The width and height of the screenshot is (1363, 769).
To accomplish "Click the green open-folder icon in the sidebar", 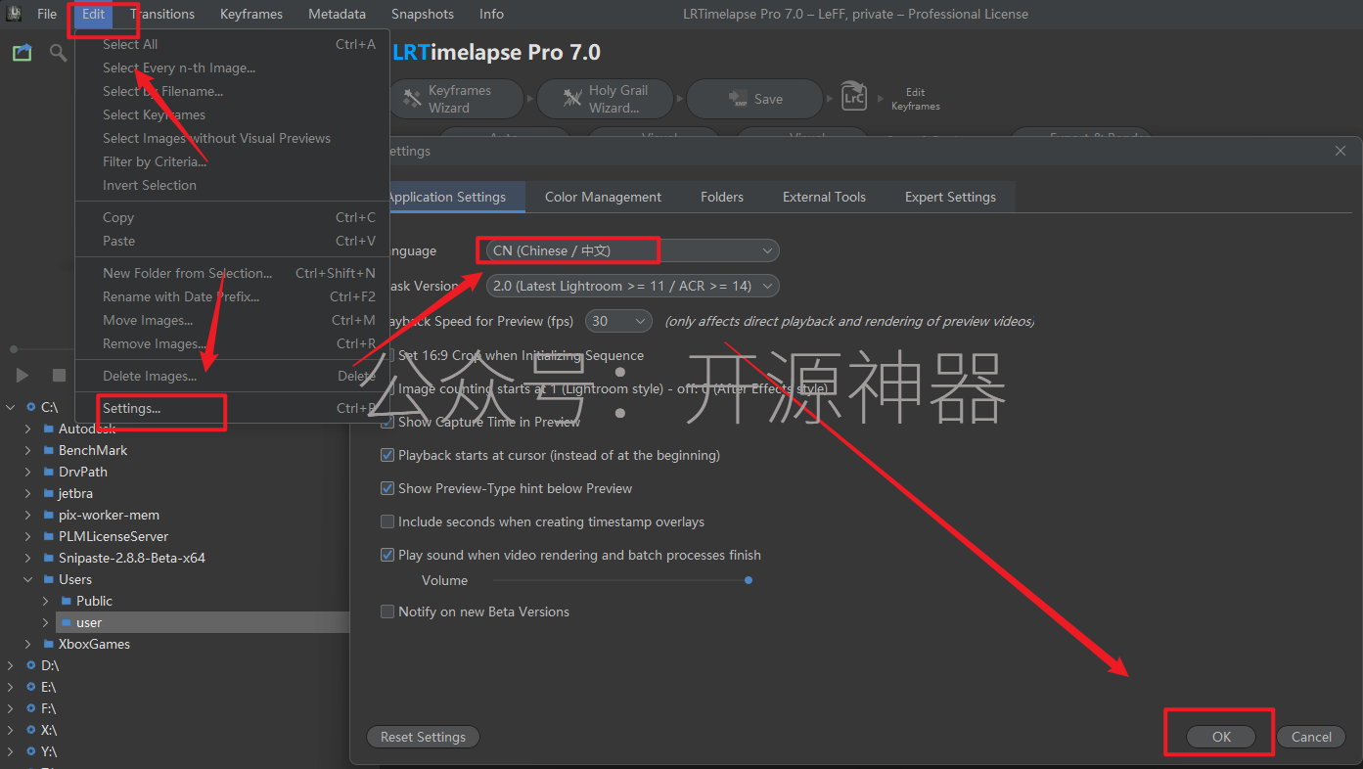I will click(22, 52).
